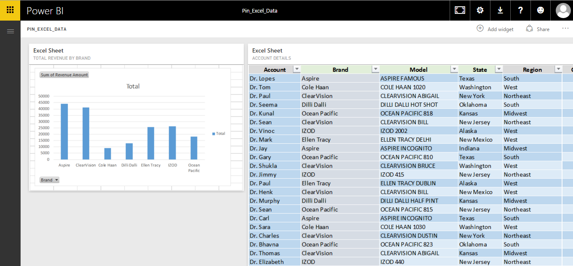Open the more options ellipsis menu
573x266 pixels.
(x=565, y=29)
